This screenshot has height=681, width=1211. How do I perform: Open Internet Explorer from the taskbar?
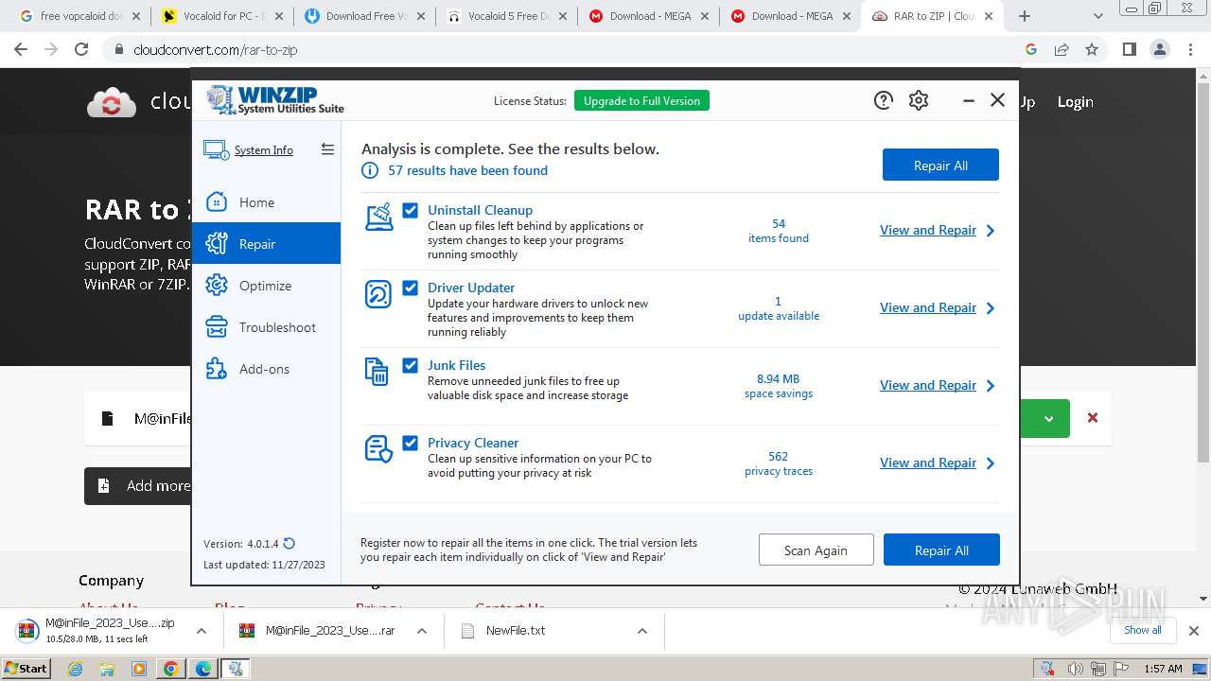click(76, 669)
